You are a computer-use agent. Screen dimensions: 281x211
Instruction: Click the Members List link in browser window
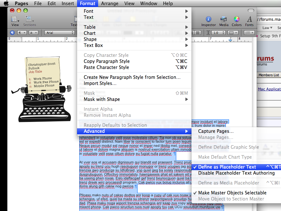tap(269, 75)
